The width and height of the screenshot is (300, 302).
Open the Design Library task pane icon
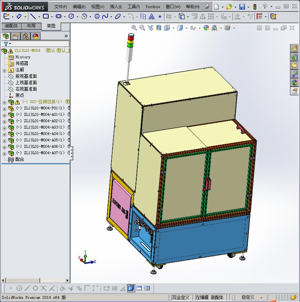pos(294,57)
